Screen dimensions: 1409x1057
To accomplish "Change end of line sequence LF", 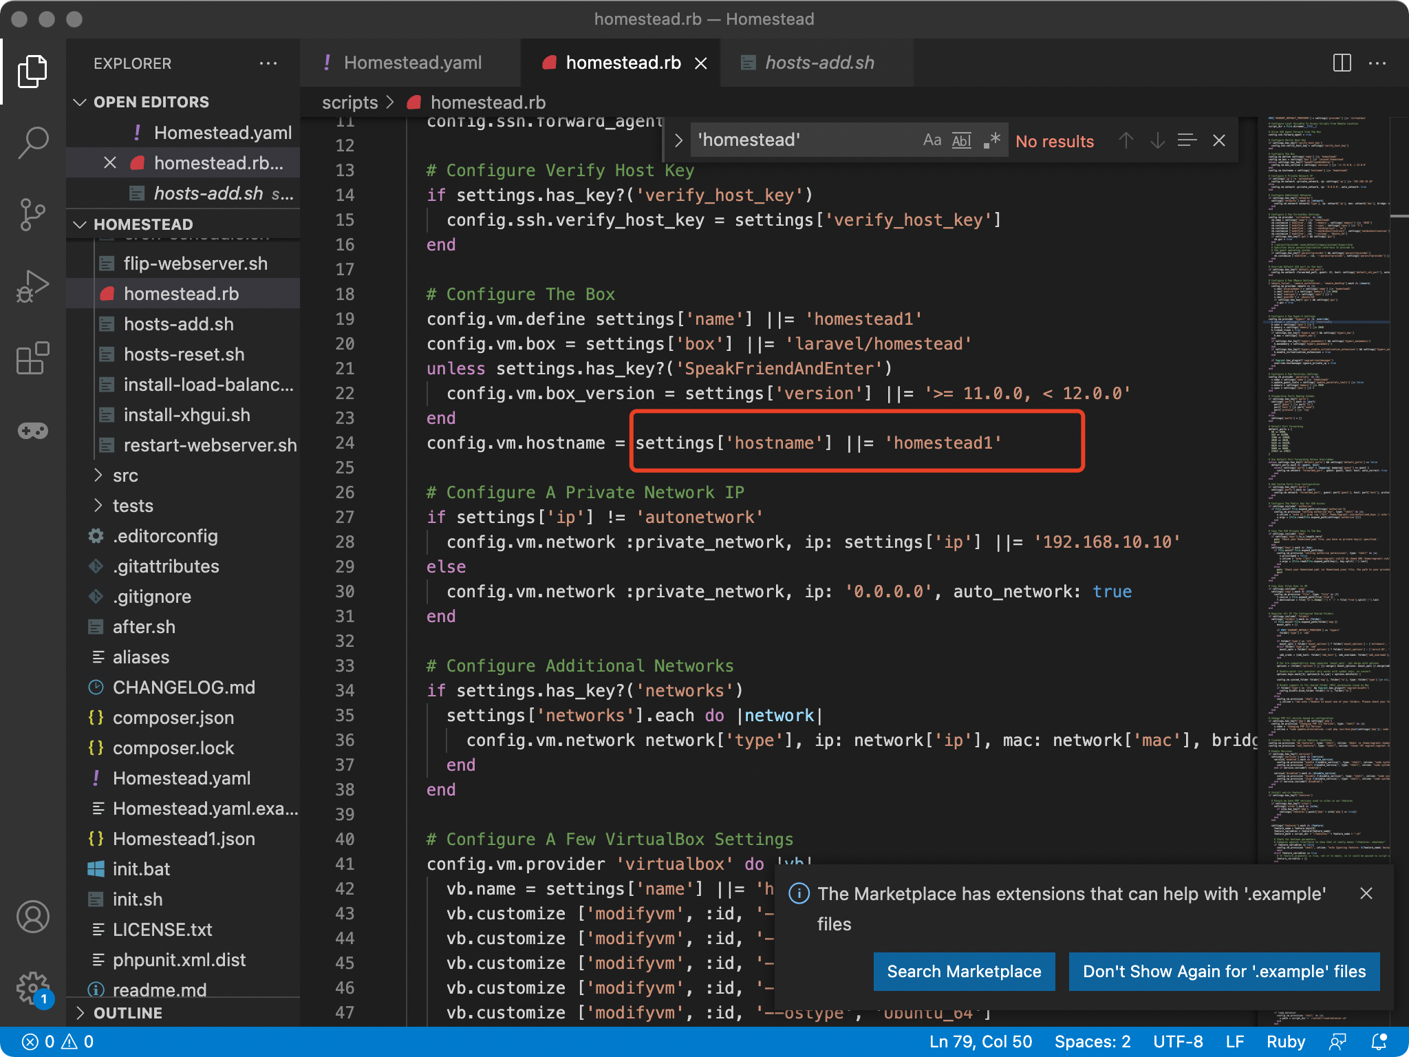I will [x=1235, y=1042].
